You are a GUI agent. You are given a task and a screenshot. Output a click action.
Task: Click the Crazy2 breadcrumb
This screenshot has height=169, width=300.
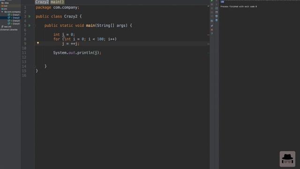42,2
